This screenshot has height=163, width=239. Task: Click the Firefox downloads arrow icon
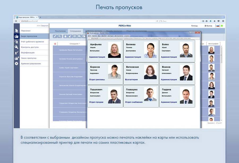[211, 21]
